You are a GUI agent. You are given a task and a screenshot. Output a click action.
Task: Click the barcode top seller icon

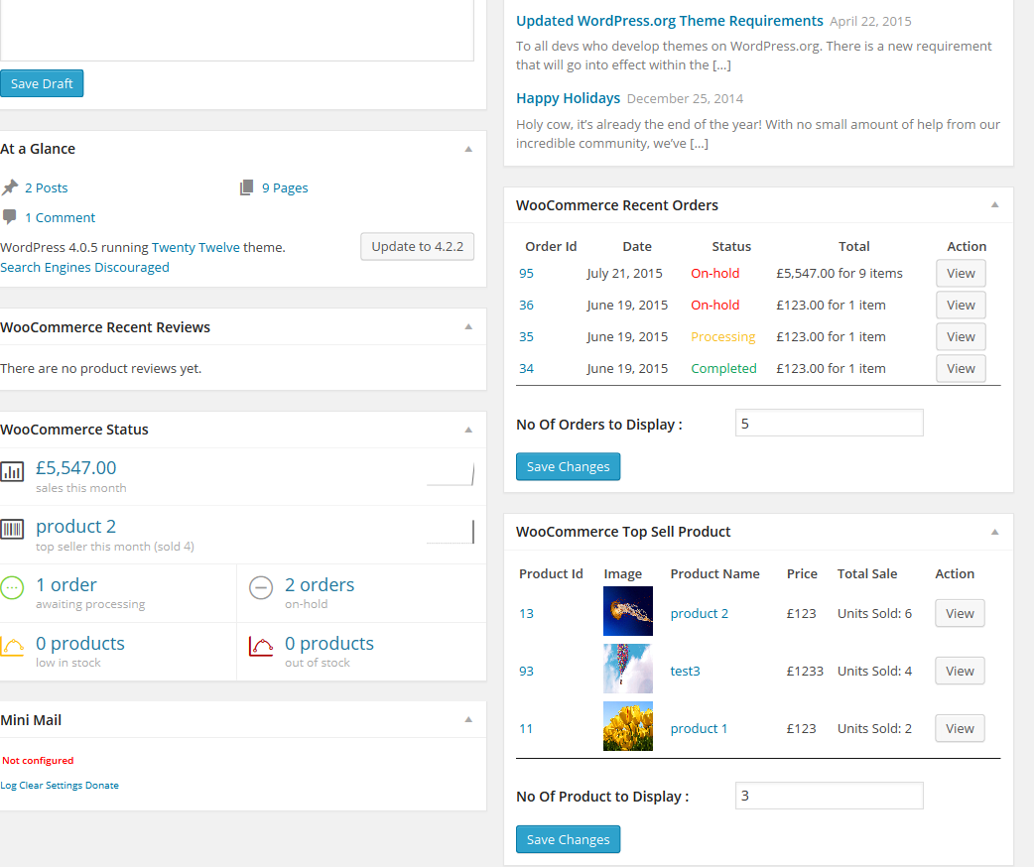coord(12,530)
